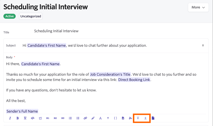Screen dimensions: 213x126
Task: Click the download arrow icon in toolbar
Action: tap(145, 118)
